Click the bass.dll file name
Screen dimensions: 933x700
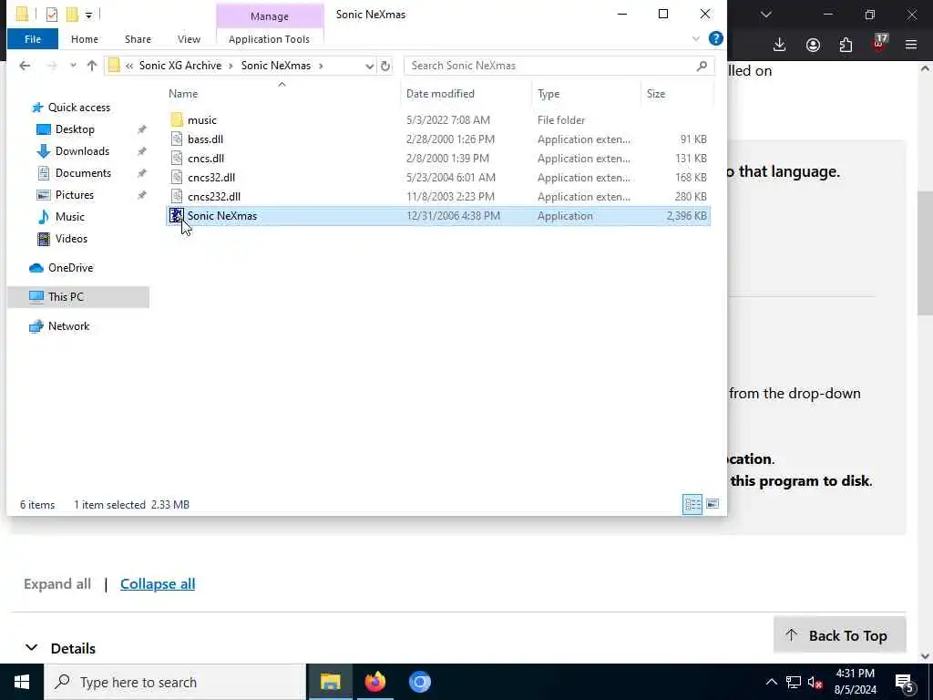(x=205, y=139)
